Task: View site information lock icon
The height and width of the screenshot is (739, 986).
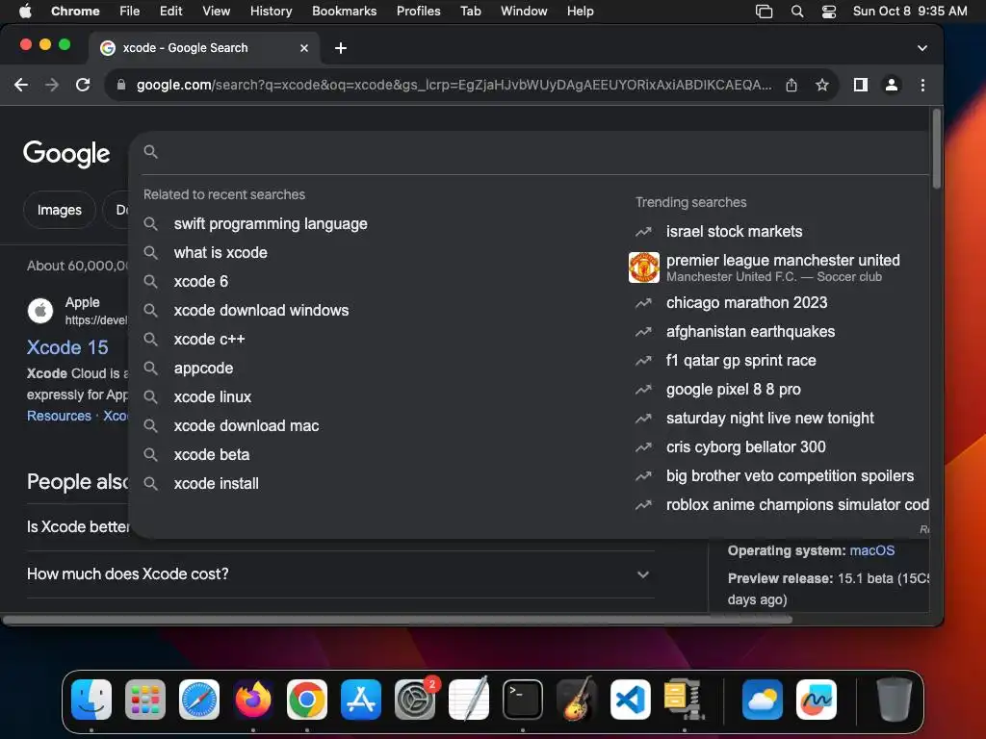Action: click(121, 85)
